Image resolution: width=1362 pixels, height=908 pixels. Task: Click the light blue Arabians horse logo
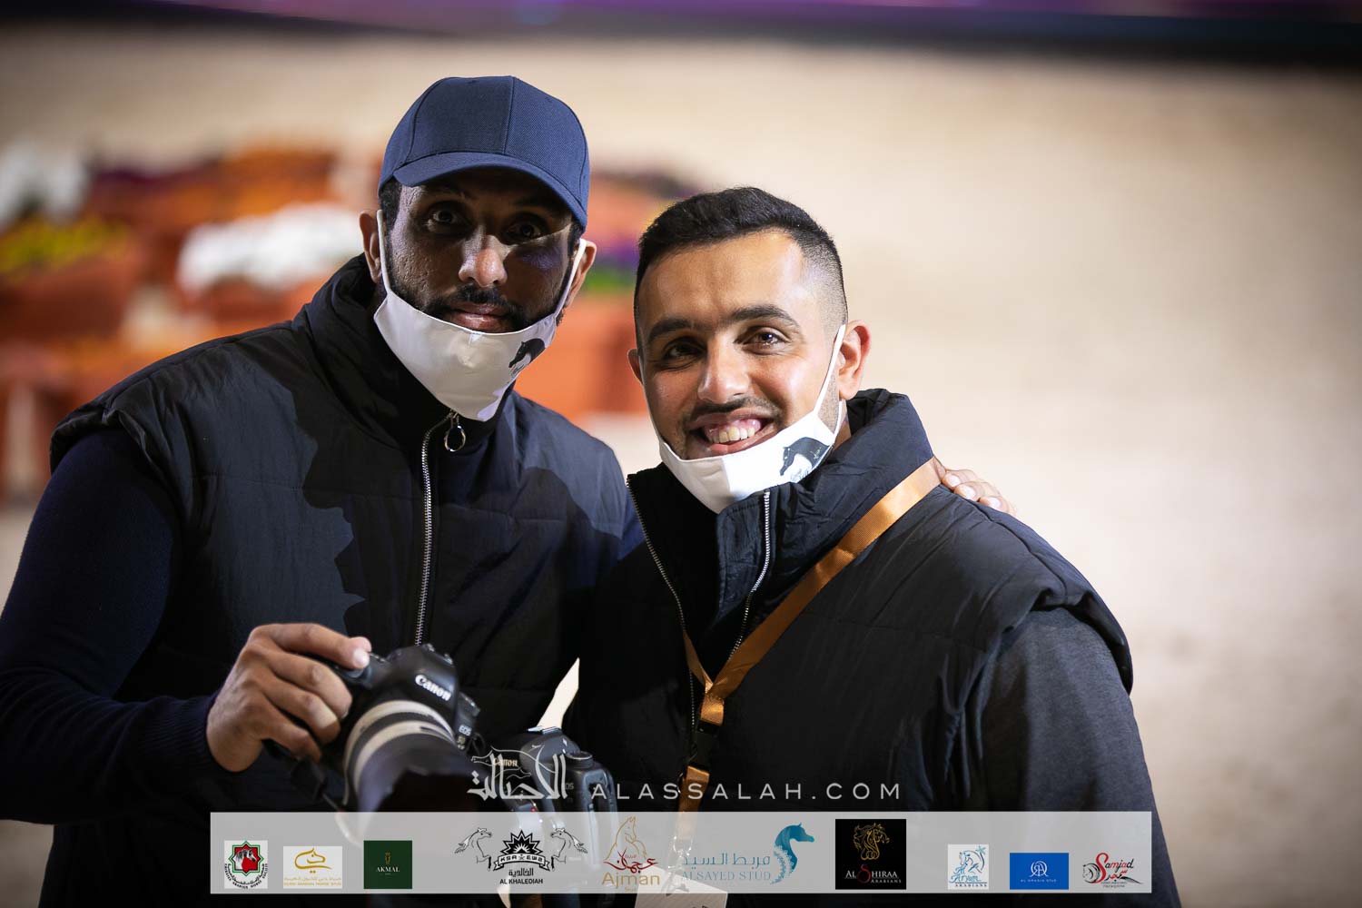(968, 866)
